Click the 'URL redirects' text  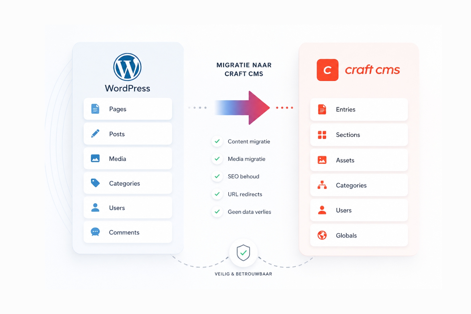point(245,194)
